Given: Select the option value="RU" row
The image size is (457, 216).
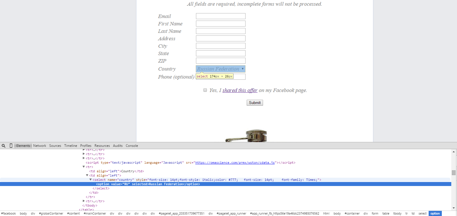Looking at the screenshot, I should pos(225,184).
